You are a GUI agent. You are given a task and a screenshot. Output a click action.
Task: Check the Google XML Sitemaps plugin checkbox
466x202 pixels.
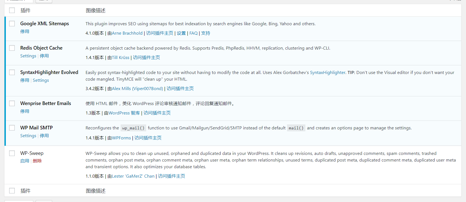coord(12,24)
